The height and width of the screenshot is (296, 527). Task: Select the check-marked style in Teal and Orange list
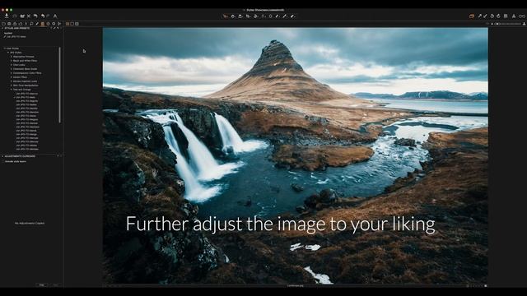pos(26,97)
